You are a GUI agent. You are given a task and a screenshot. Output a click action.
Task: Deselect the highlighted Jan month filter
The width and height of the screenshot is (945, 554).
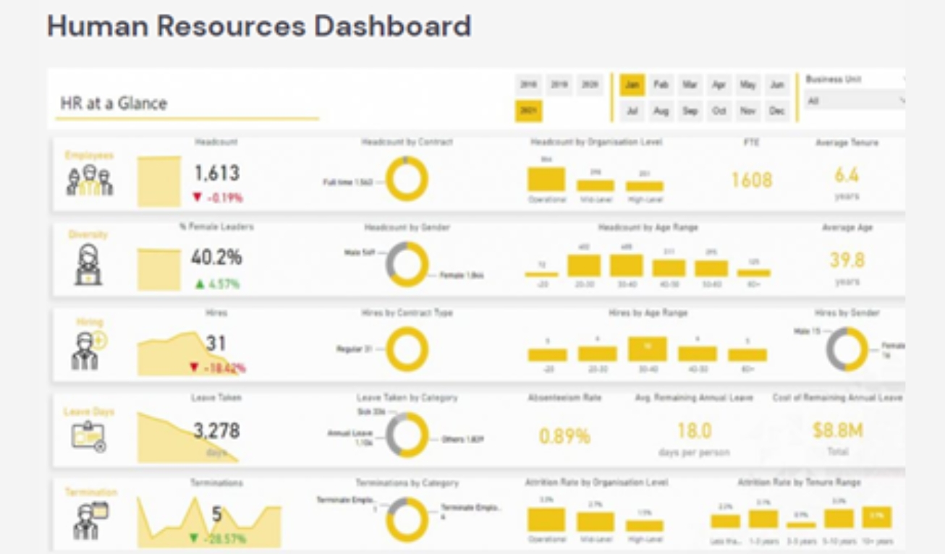tap(632, 85)
